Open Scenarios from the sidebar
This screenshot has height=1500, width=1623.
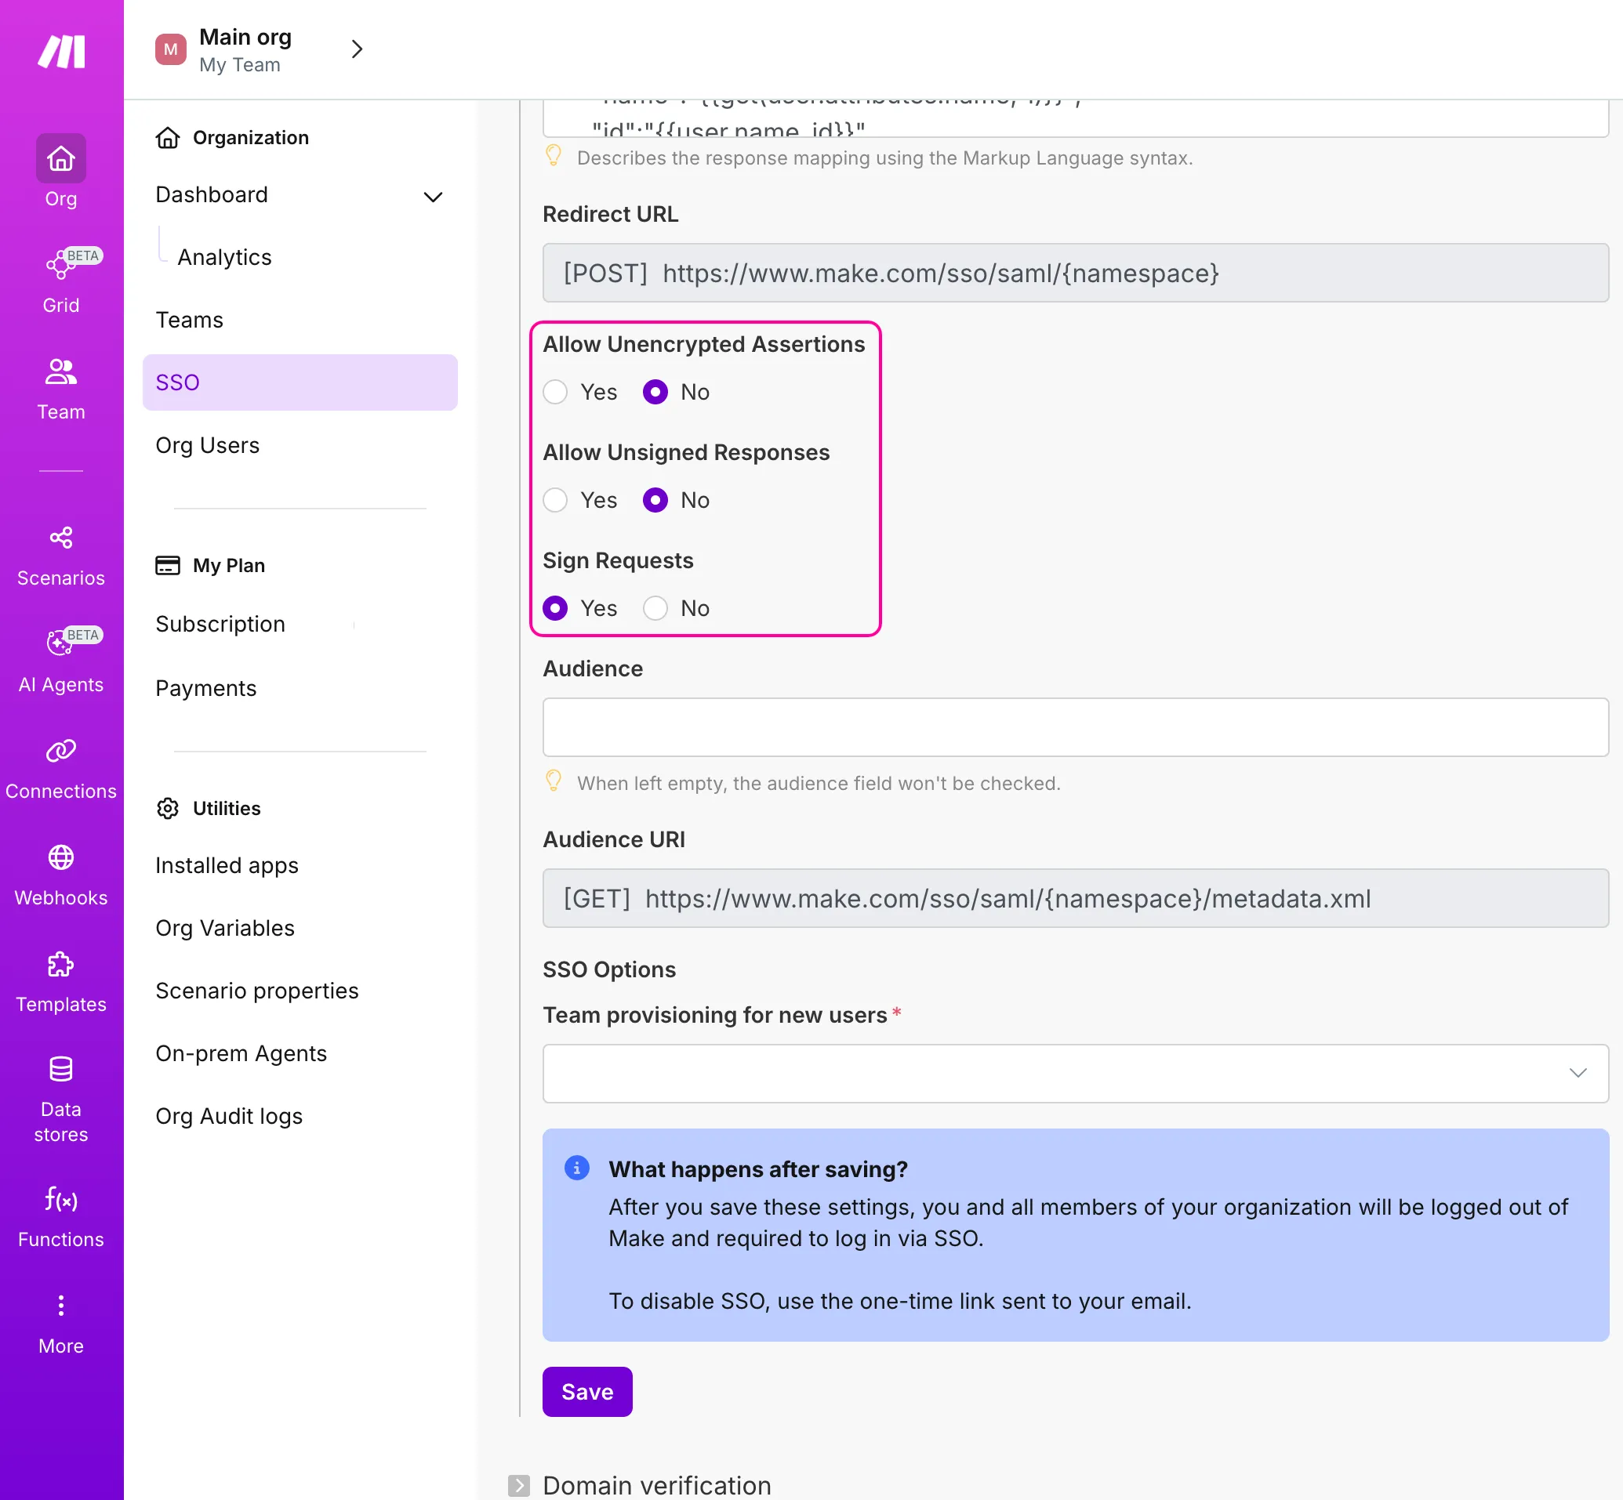pyautogui.click(x=61, y=556)
